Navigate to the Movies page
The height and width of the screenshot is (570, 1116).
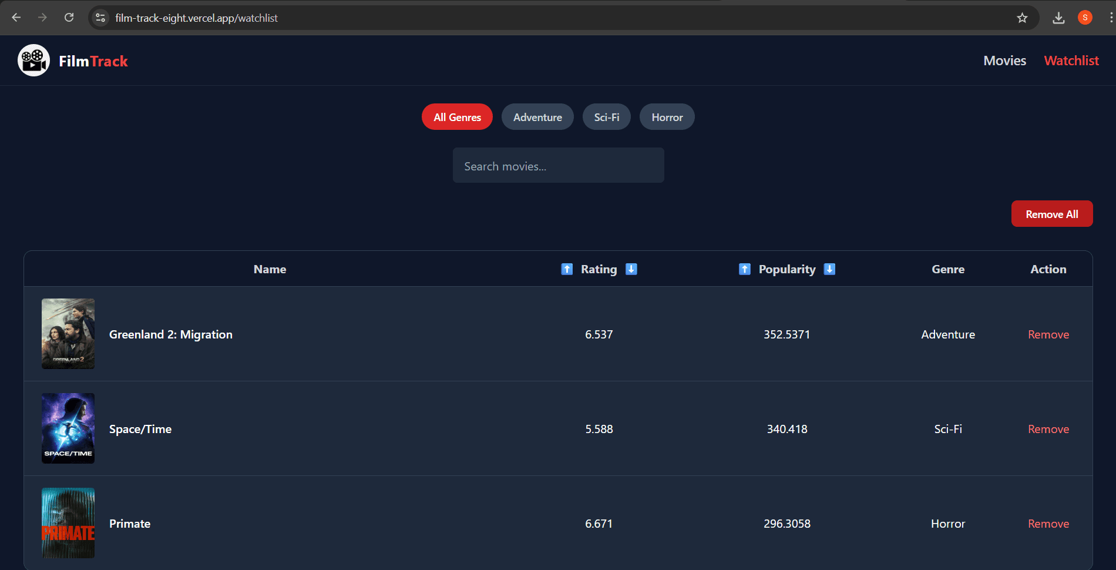point(1004,60)
